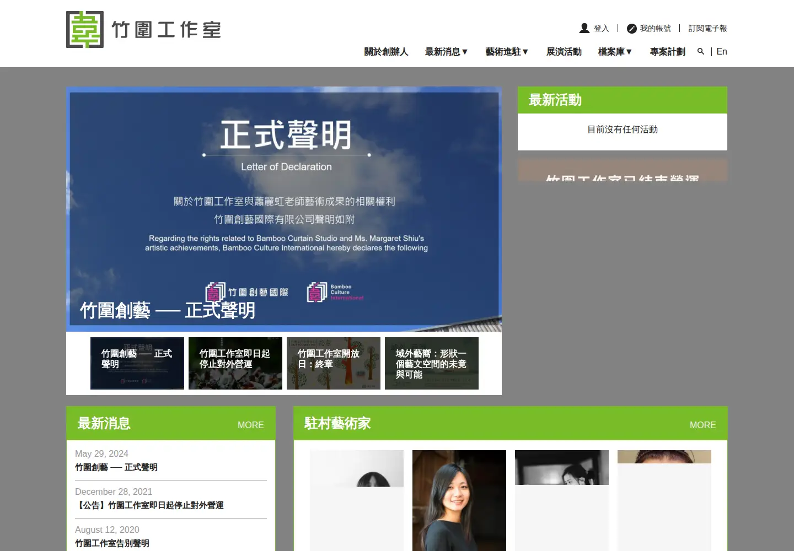Viewport: 794px width, 551px height.
Task: Click the December 28, 2021 date text
Action: click(114, 491)
